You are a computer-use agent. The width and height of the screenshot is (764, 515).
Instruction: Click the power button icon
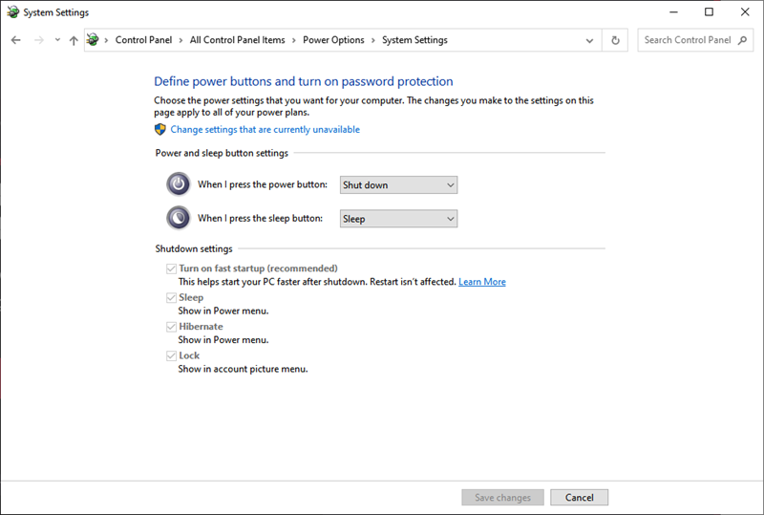pos(179,184)
